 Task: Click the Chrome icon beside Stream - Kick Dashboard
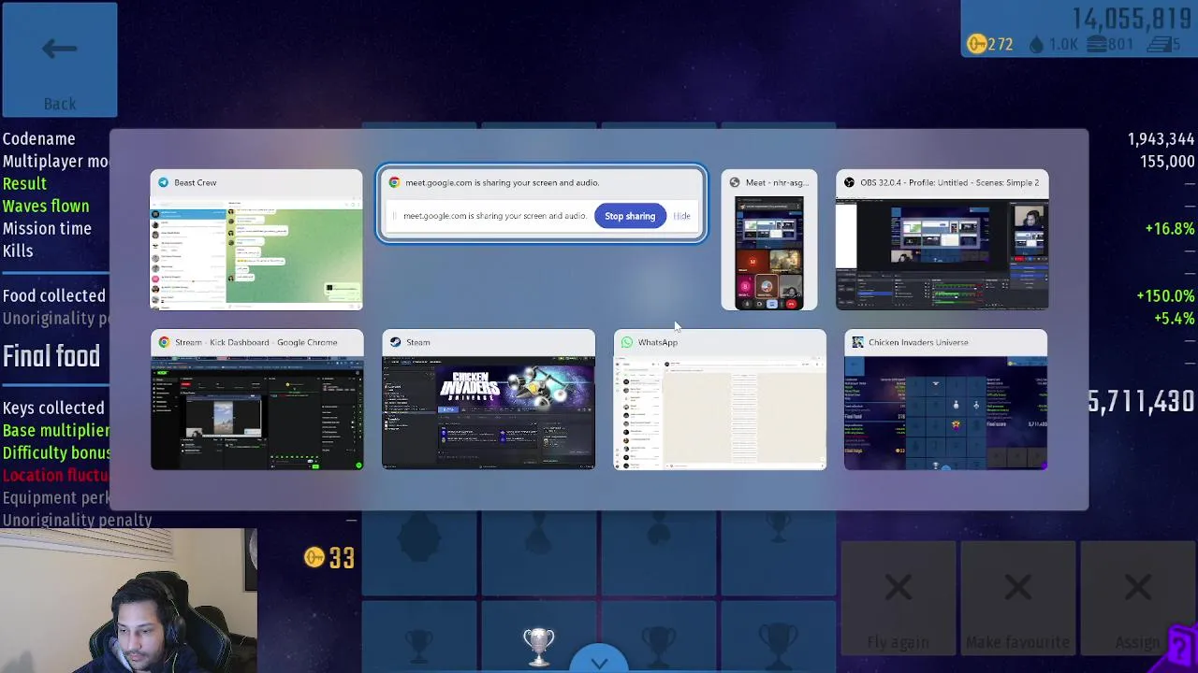coord(164,342)
